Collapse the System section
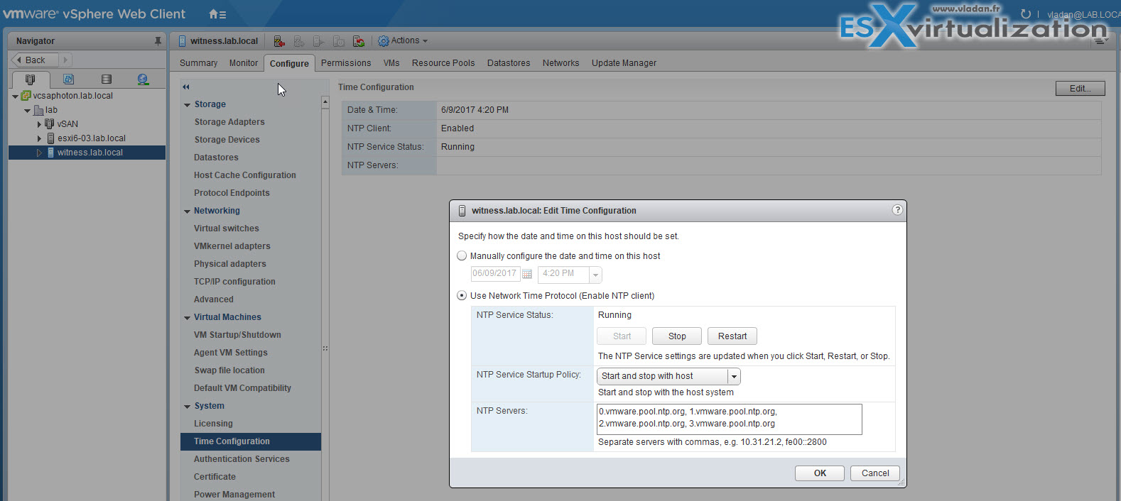This screenshot has width=1121, height=501. [187, 406]
